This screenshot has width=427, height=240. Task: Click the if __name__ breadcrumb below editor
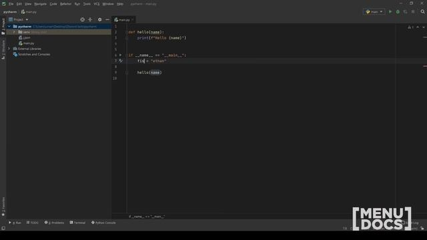(x=147, y=217)
